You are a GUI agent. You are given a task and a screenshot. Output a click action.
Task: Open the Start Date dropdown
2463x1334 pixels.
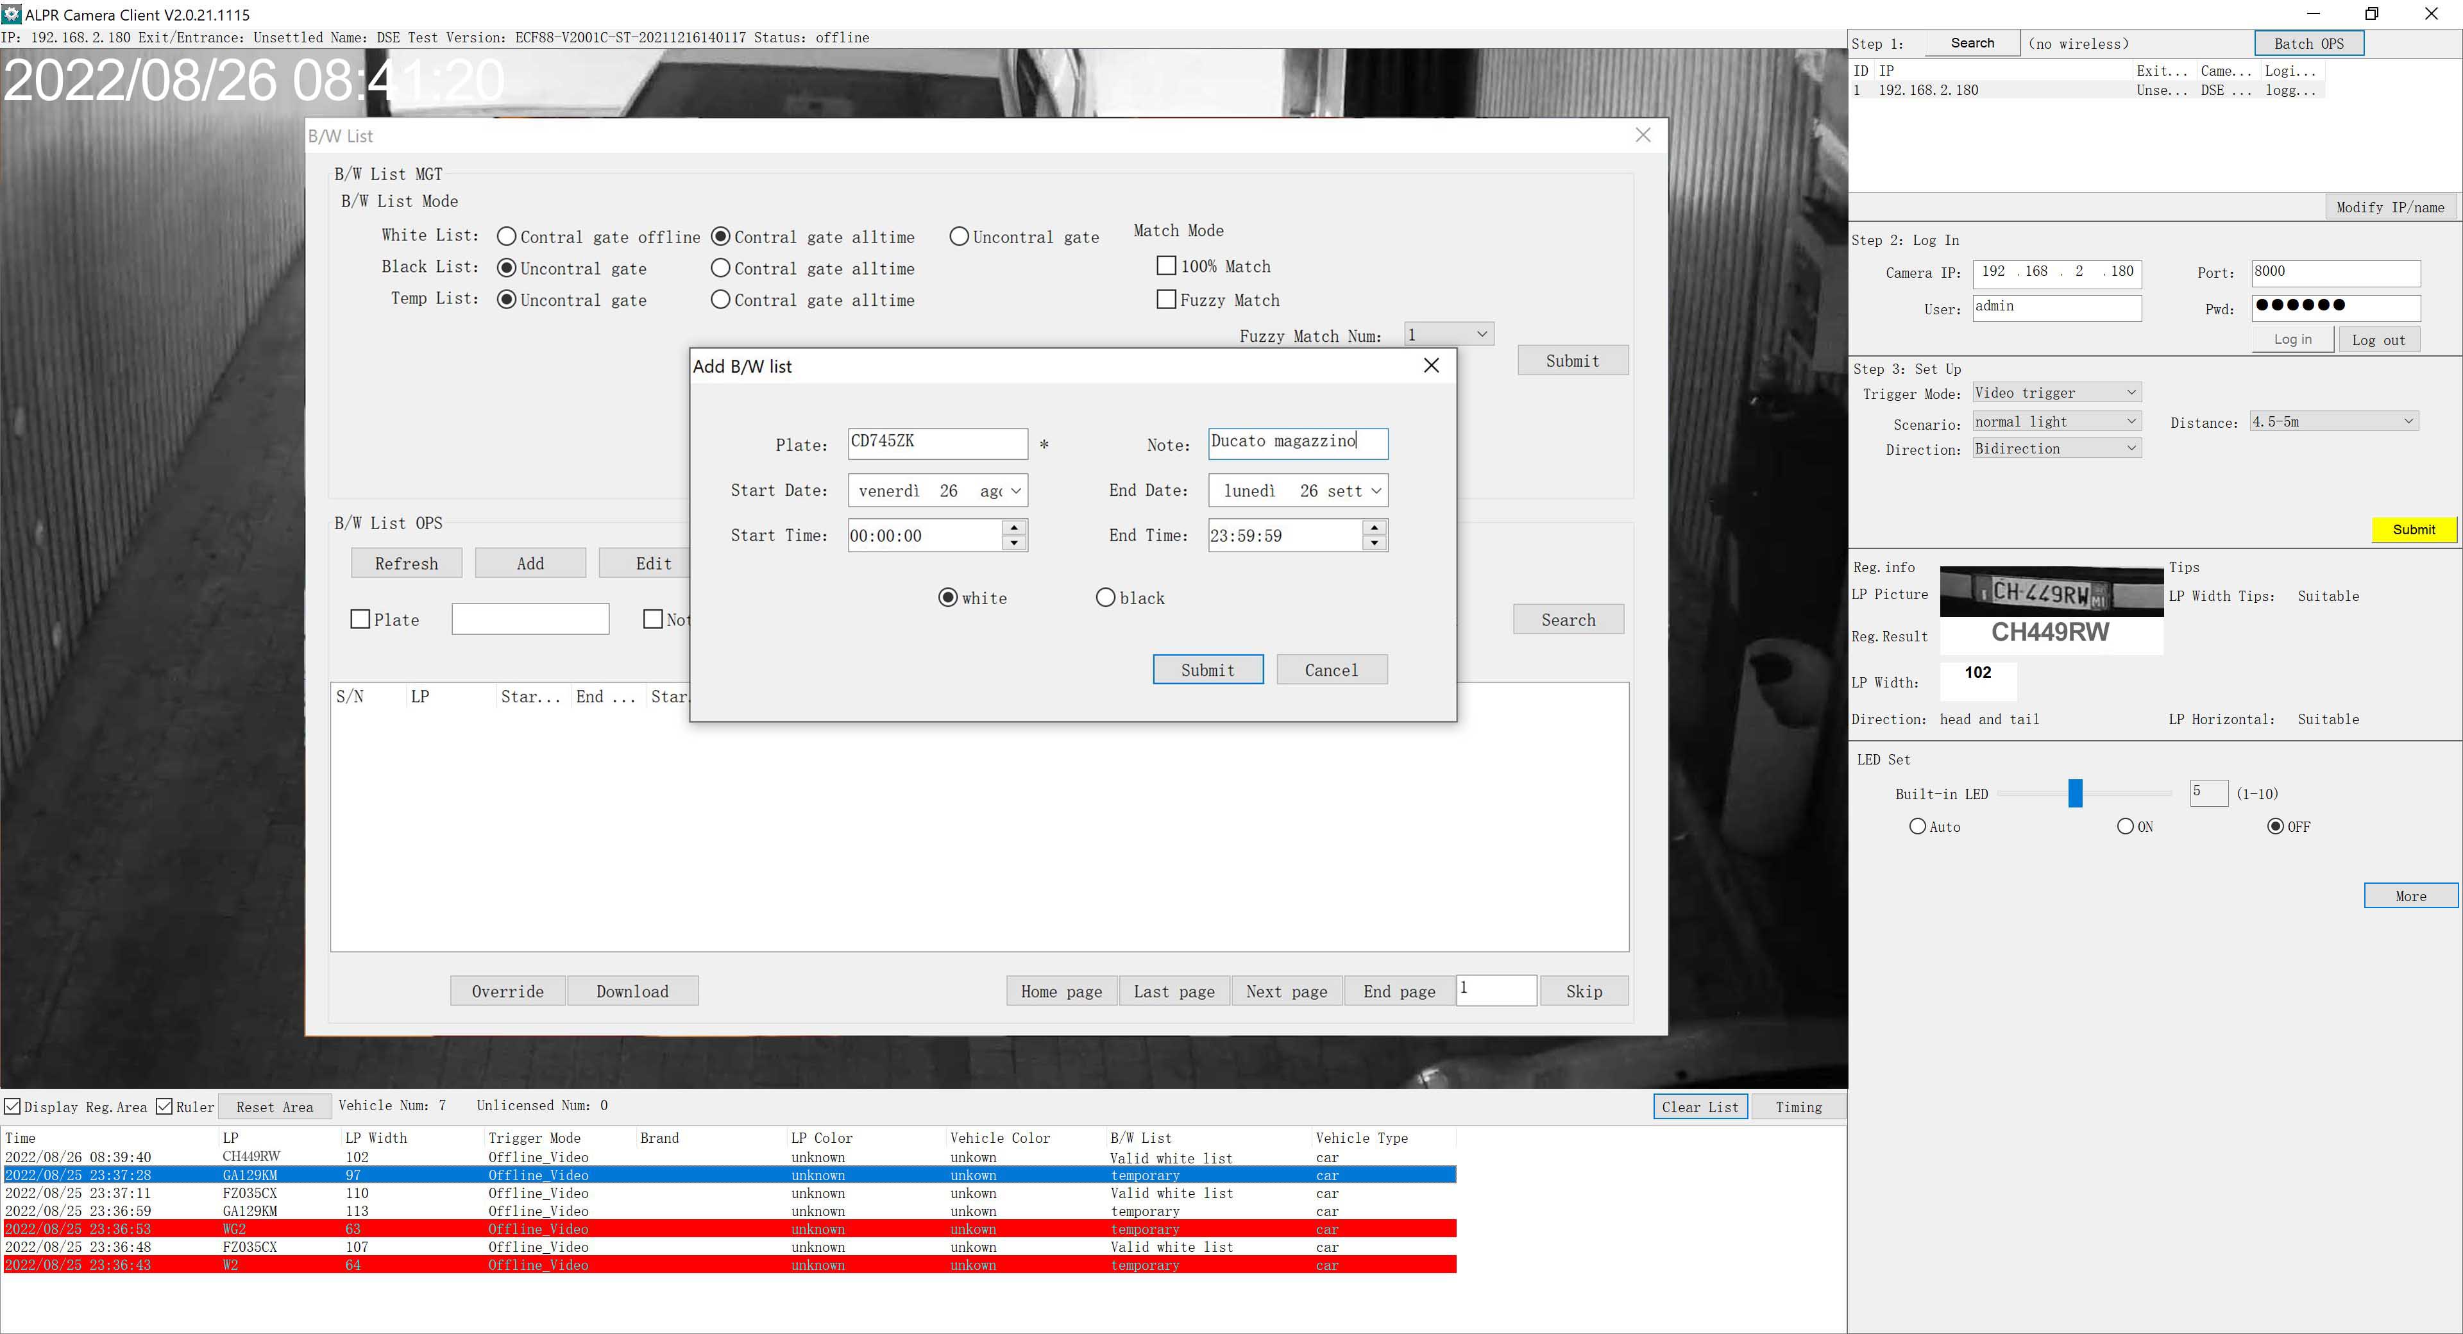click(1015, 491)
